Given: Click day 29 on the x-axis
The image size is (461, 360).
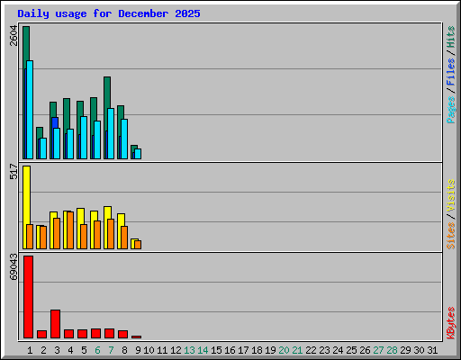Looking at the screenshot, I should click(x=405, y=350).
